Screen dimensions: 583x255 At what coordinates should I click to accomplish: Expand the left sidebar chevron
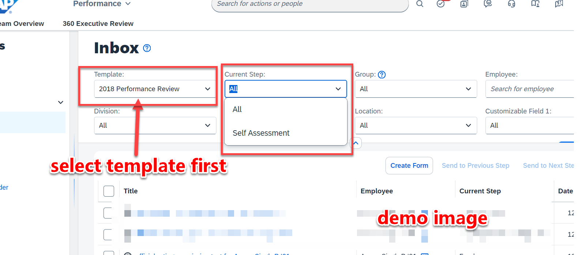pos(61,103)
